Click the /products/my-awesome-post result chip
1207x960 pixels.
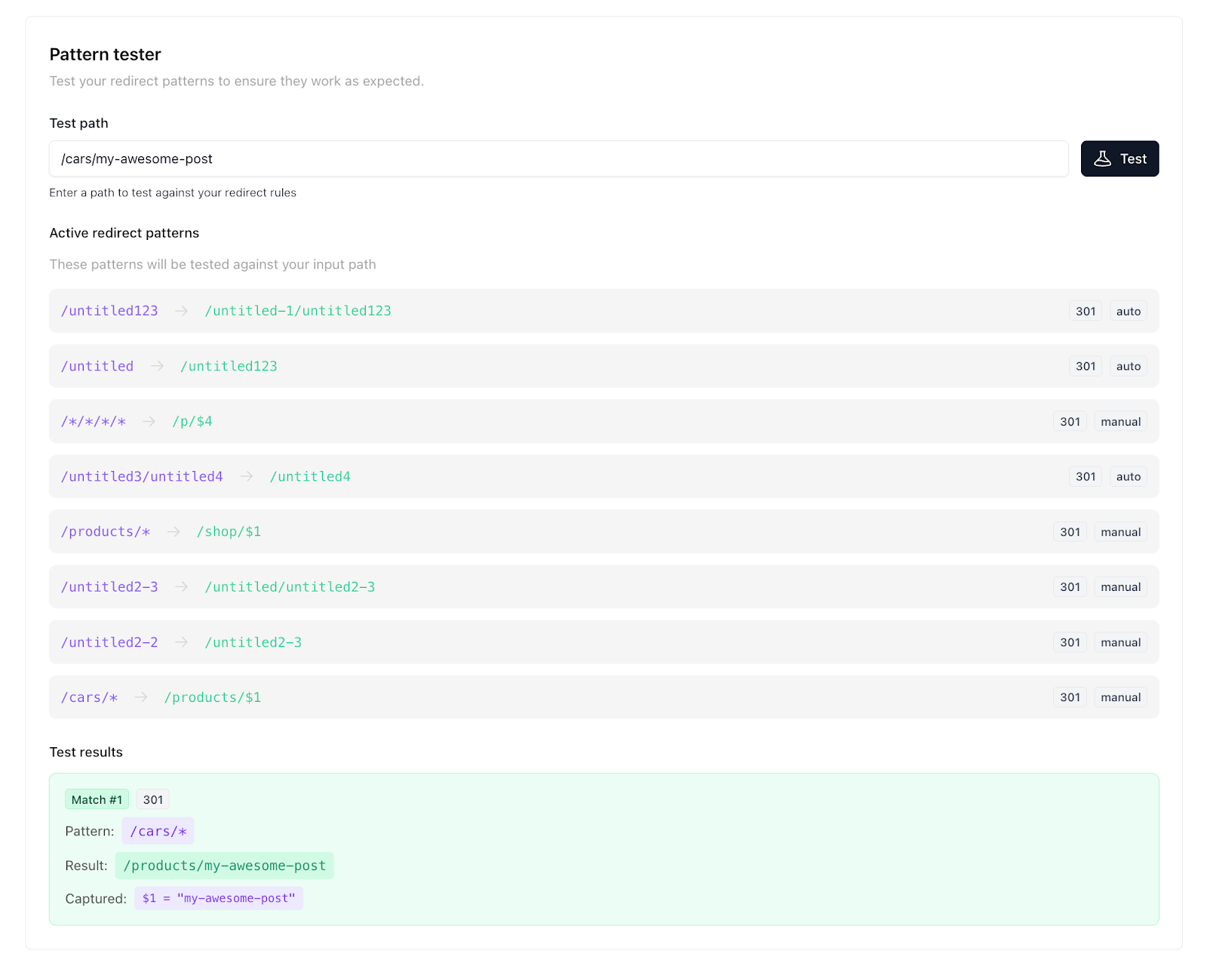pyautogui.click(x=224, y=866)
